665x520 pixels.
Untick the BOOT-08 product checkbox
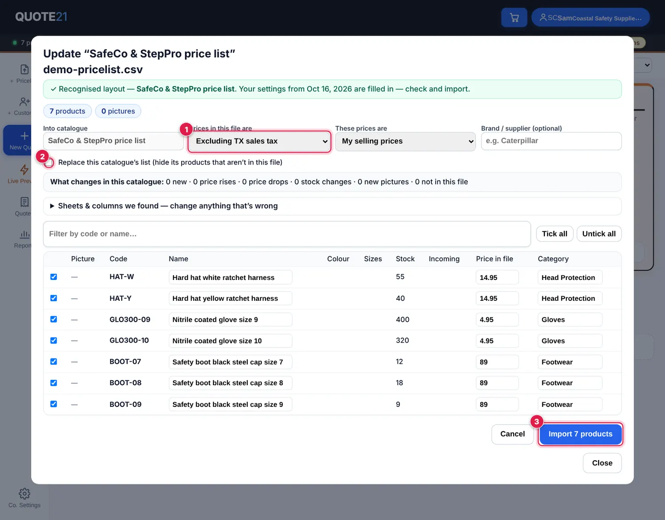pos(54,383)
